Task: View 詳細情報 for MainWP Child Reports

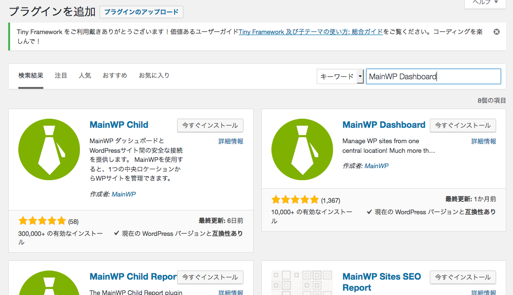Action: click(231, 292)
